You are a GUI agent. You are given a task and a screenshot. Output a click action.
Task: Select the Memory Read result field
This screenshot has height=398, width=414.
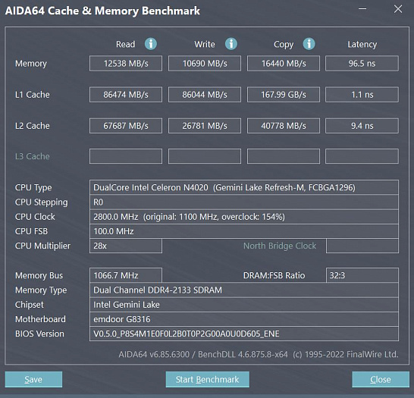[x=126, y=64]
